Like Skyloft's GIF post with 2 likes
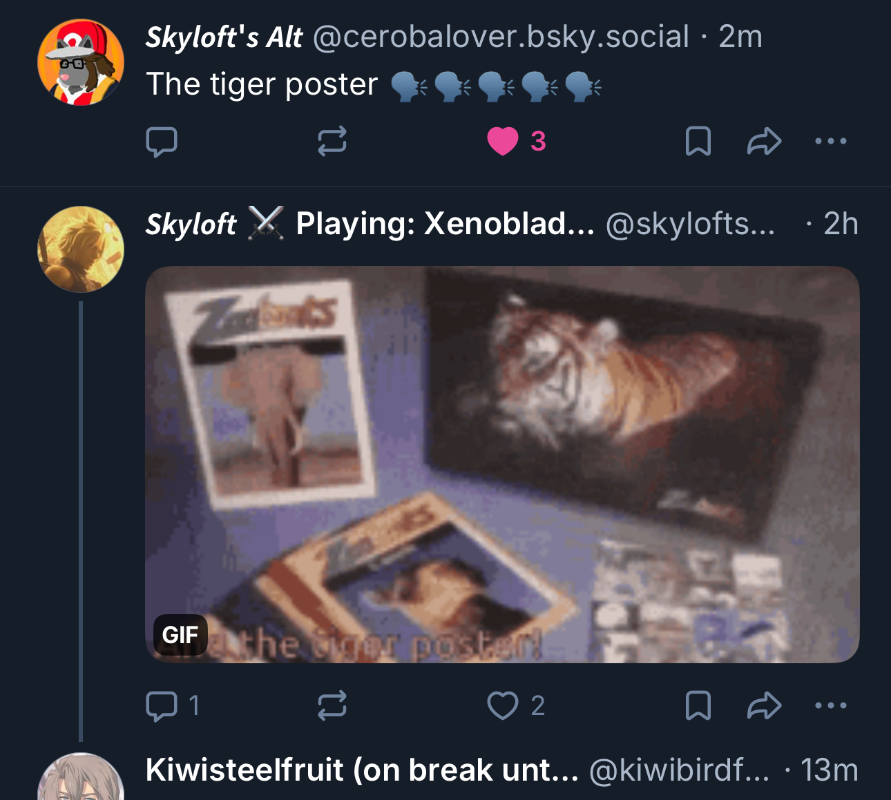 pyautogui.click(x=503, y=706)
